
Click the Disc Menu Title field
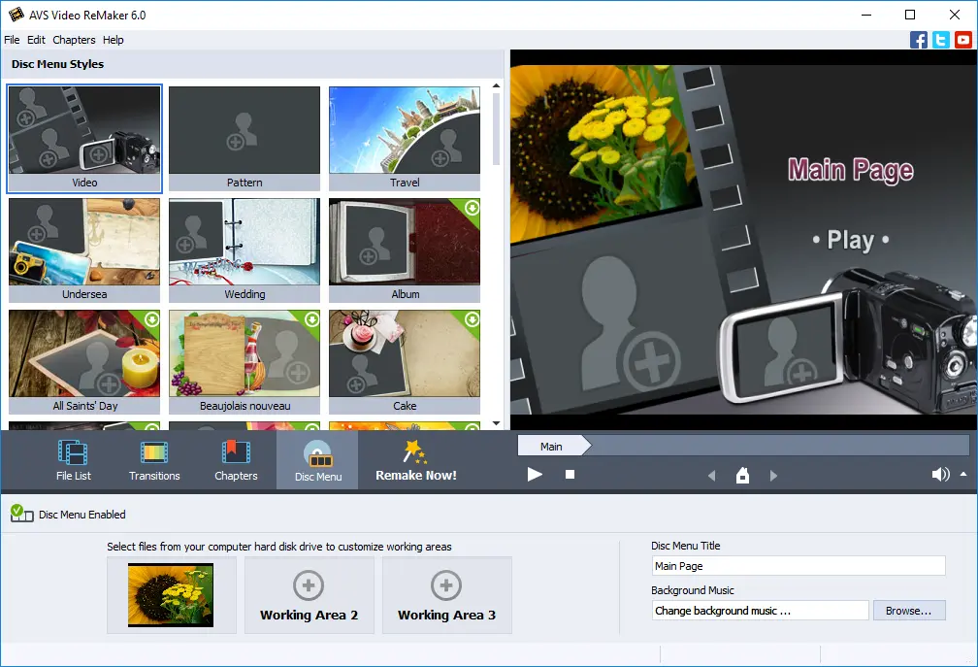[x=799, y=566]
